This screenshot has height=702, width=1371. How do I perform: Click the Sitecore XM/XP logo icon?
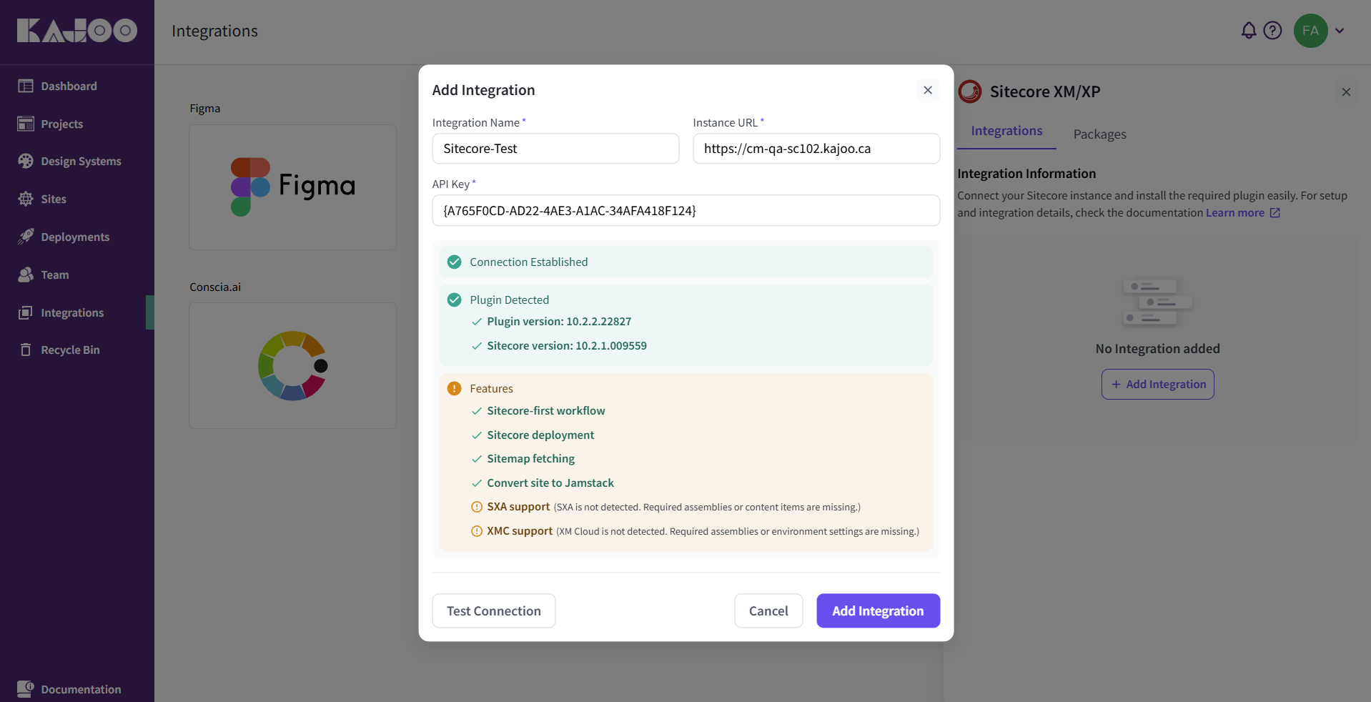(970, 92)
